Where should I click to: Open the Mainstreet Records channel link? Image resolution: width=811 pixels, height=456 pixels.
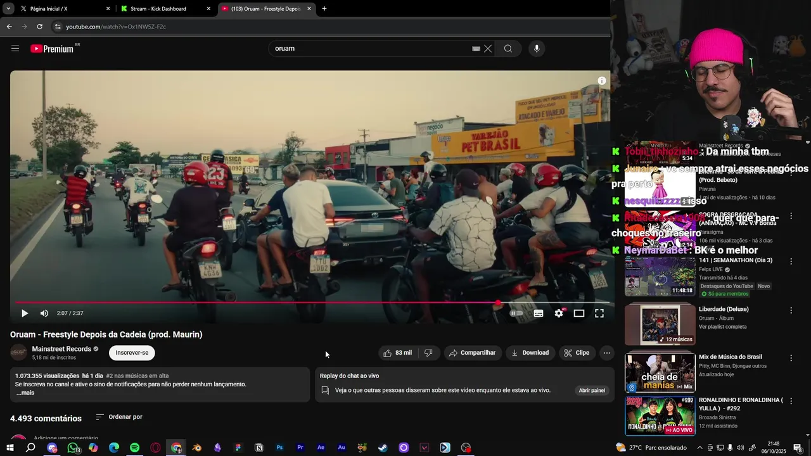[61, 349]
